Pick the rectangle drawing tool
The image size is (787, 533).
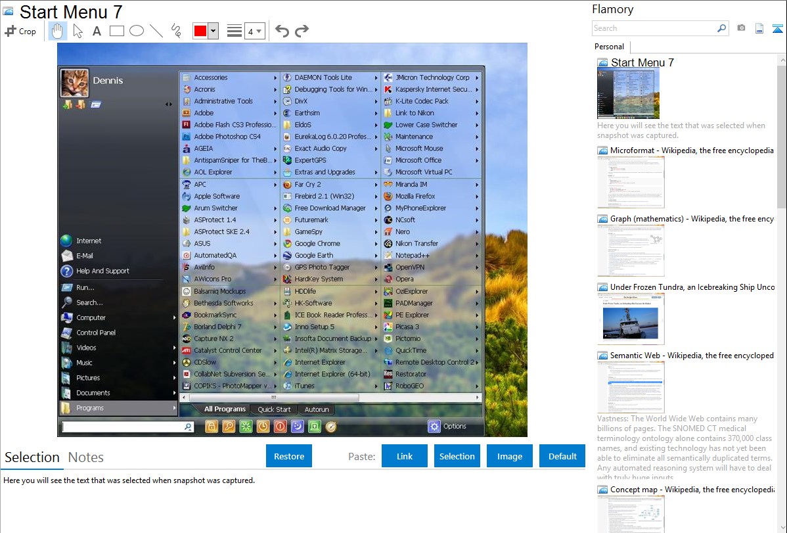116,31
